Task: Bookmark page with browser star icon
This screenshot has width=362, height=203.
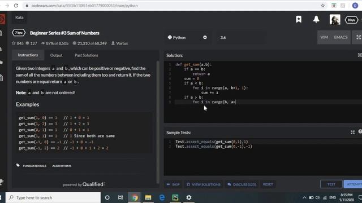Action: click(323, 6)
